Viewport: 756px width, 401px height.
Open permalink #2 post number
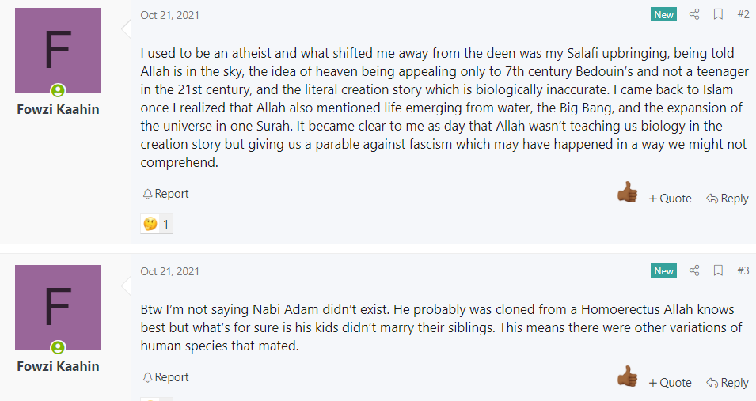pyautogui.click(x=743, y=14)
